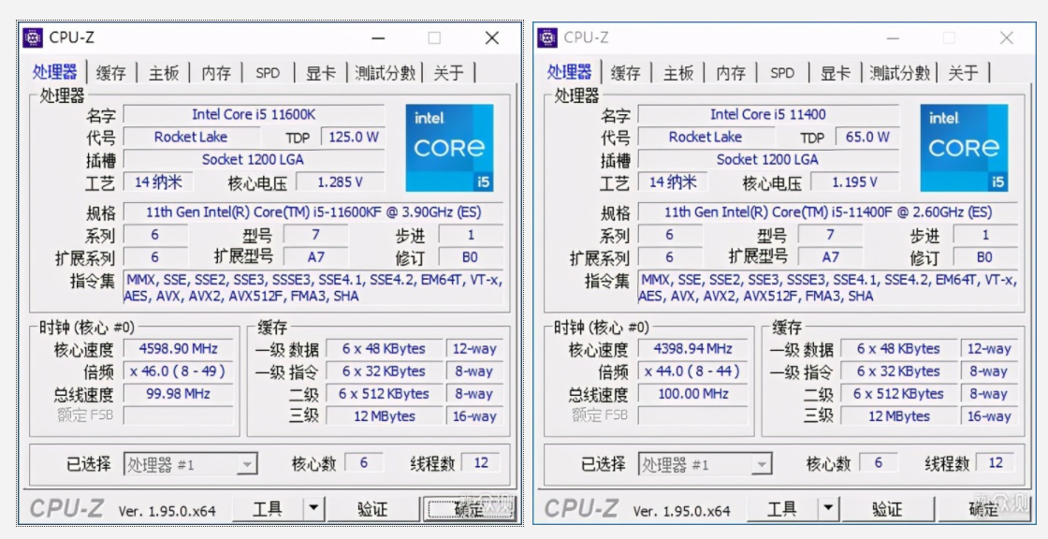Click core speed 4398.94 MHz
Image resolution: width=1048 pixels, height=539 pixels.
point(693,348)
